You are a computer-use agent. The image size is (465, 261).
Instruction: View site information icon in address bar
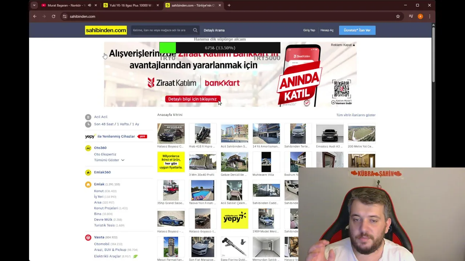(64, 16)
